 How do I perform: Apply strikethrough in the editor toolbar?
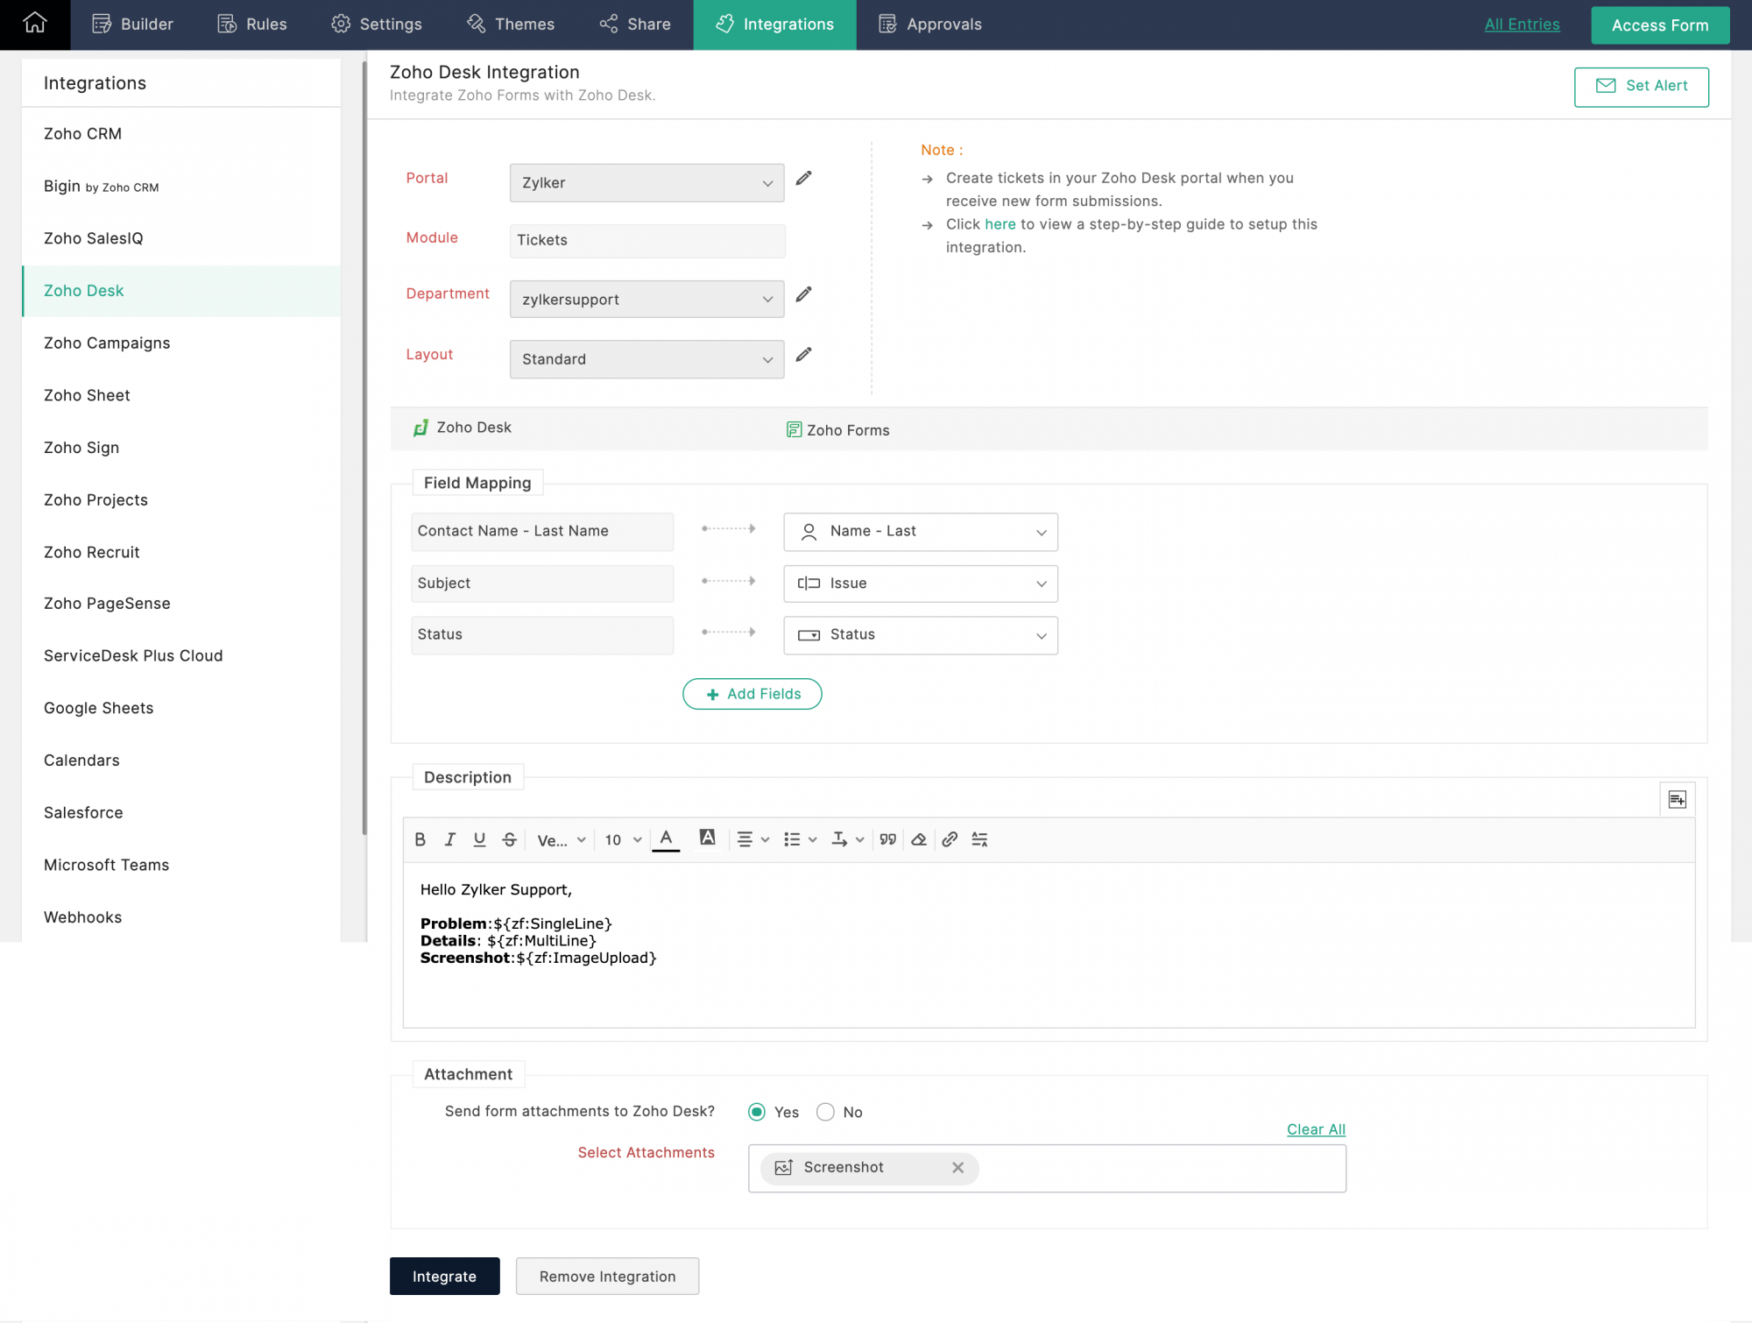509,839
